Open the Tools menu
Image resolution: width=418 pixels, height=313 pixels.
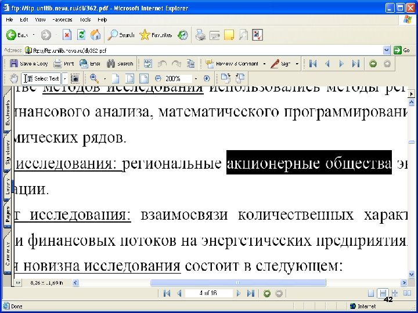tap(85, 20)
